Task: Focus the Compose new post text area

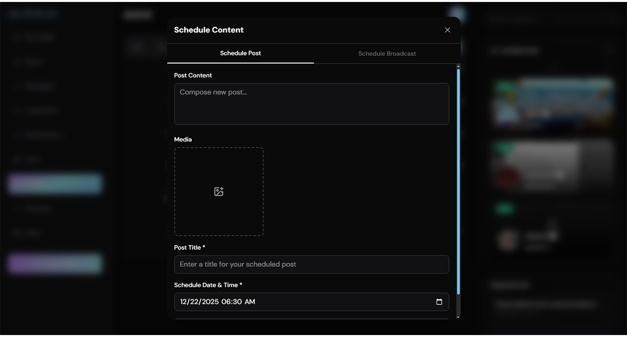Action: pyautogui.click(x=311, y=104)
